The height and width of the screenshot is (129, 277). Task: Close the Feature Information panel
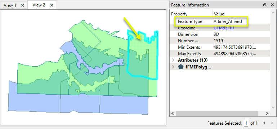272,5
